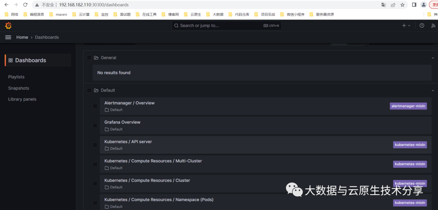
Task: Filter by the alertmanager-mixin tag
Action: point(408,106)
